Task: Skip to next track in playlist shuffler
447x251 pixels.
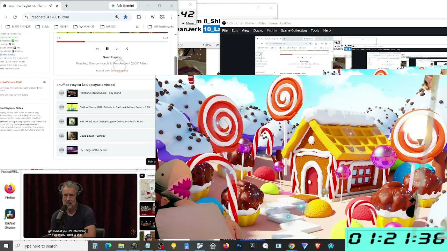Action: pyautogui.click(x=117, y=49)
